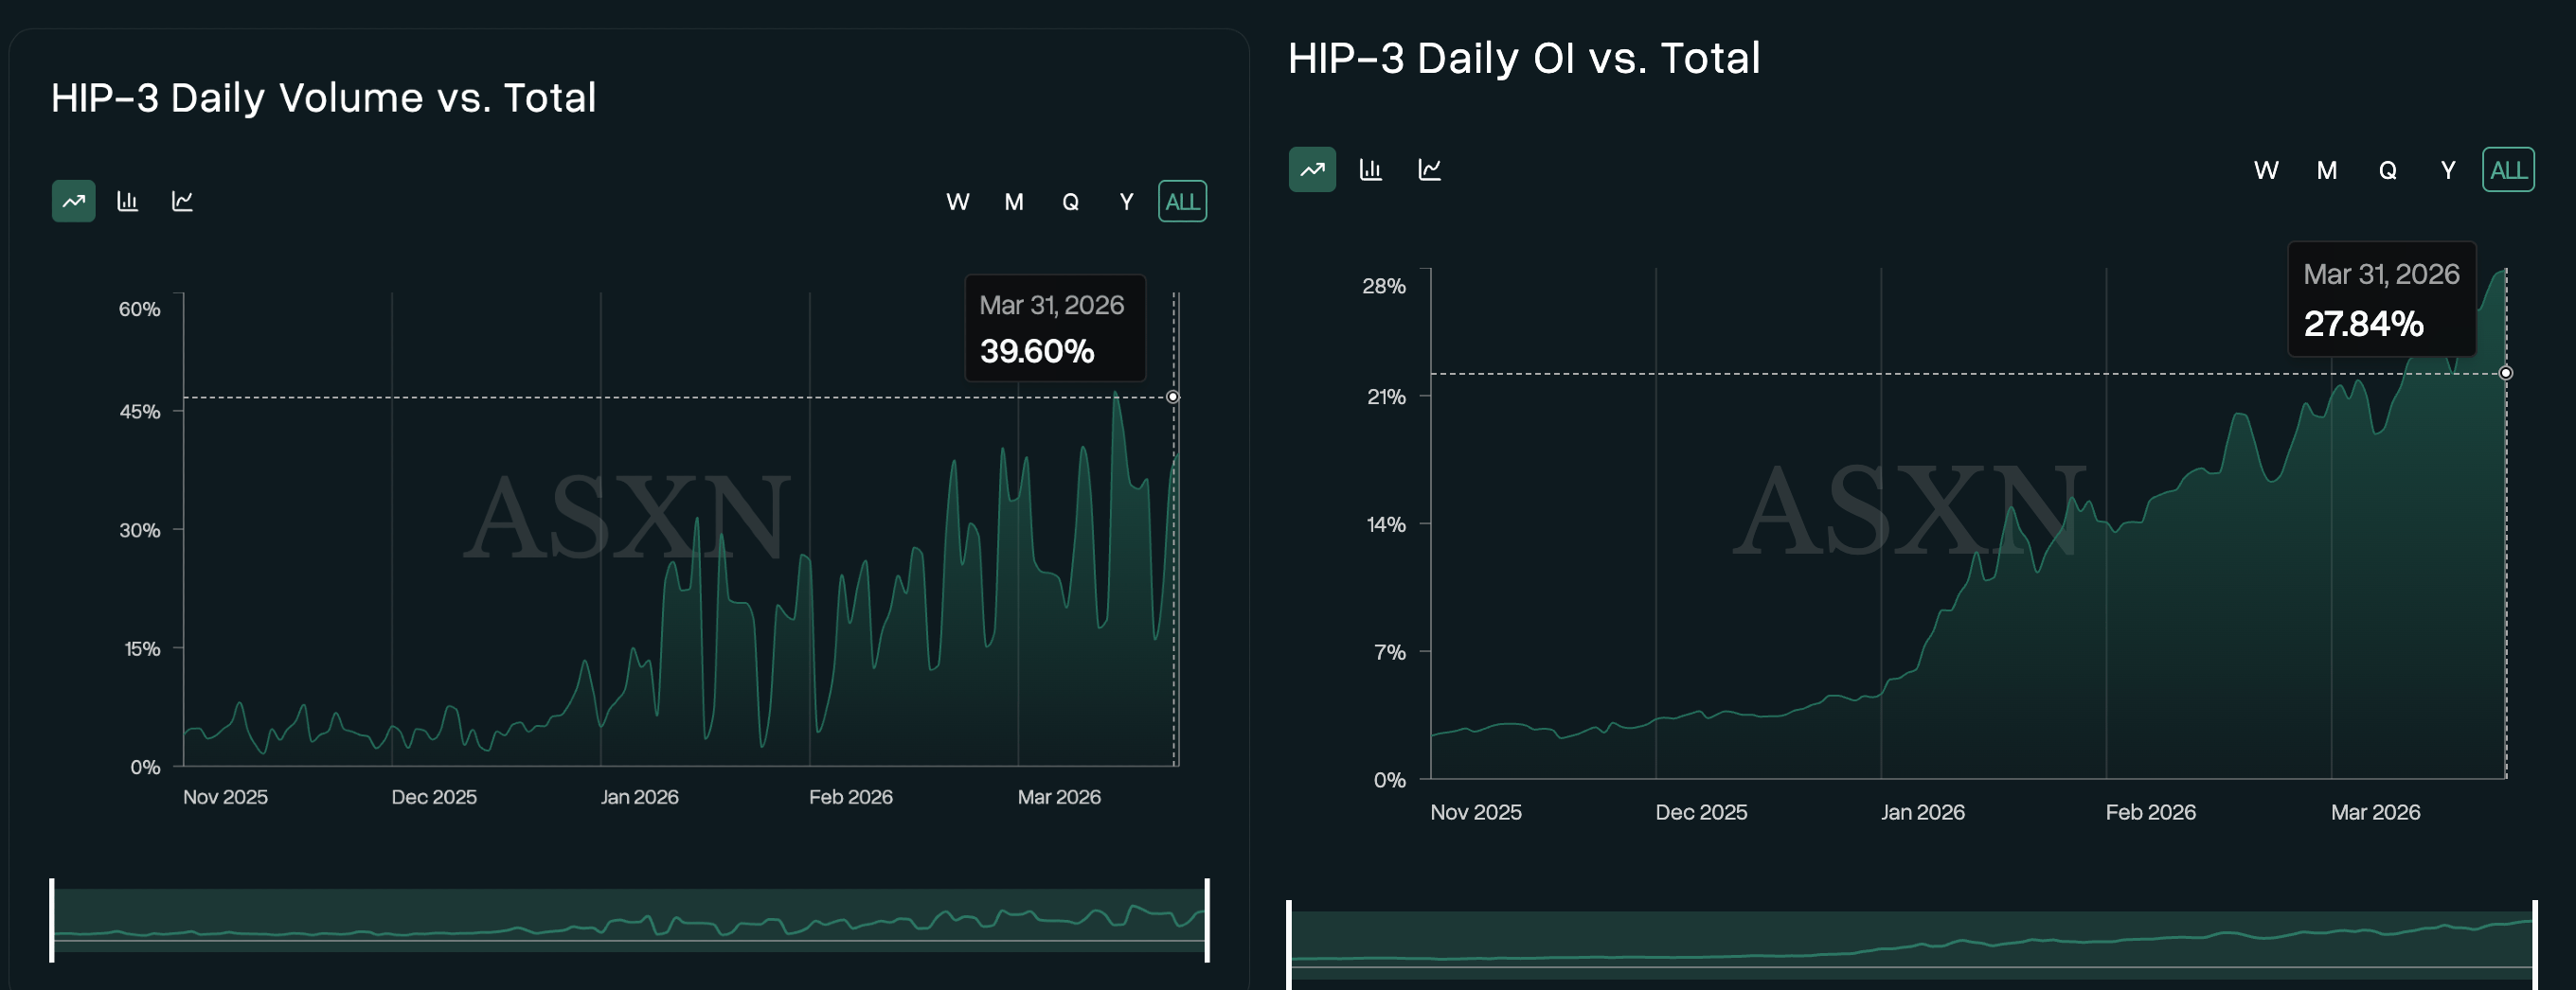
Task: Click Mar 31 data point on OI chart
Action: 2505,374
